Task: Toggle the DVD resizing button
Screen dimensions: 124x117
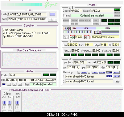Action: 109,73
